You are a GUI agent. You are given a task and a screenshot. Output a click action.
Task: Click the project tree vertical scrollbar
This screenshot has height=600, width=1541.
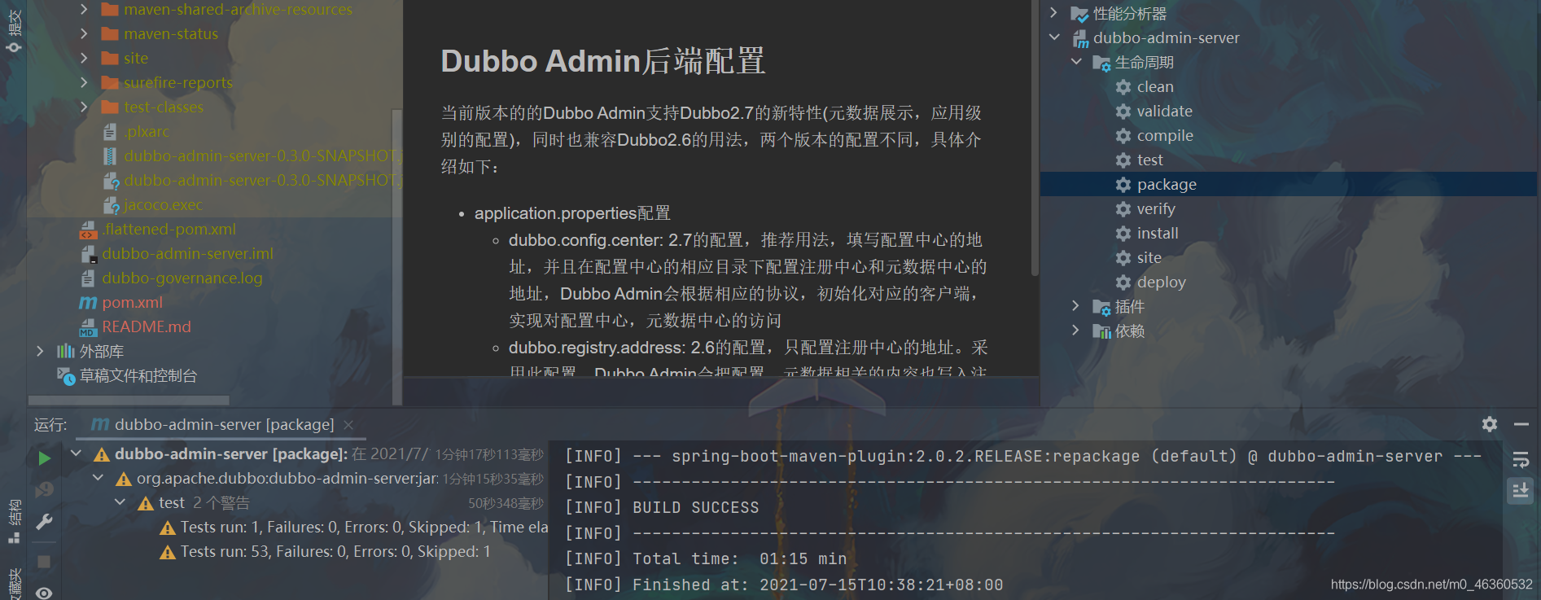point(397,256)
